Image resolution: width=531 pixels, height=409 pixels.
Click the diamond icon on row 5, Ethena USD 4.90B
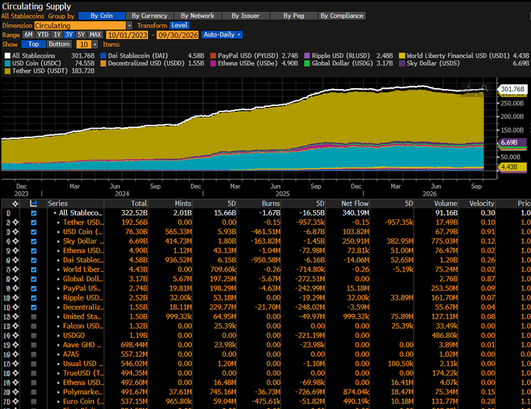point(16,251)
